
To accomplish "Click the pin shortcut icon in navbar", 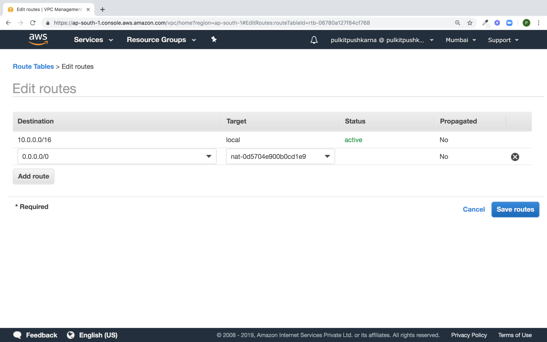I will point(214,40).
